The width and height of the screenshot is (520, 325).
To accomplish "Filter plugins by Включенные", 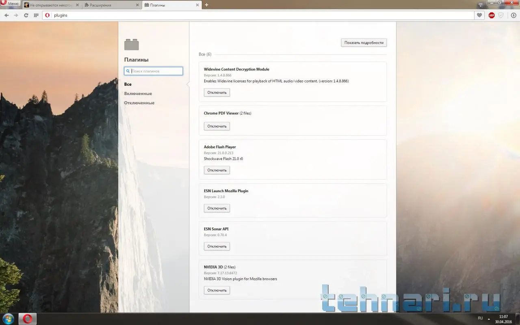I will (138, 93).
